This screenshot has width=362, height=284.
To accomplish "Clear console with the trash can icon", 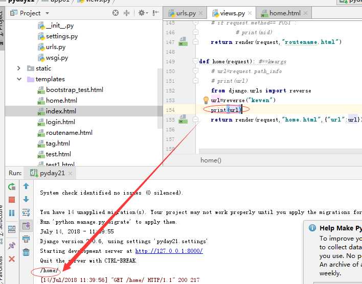I will click(x=26, y=252).
